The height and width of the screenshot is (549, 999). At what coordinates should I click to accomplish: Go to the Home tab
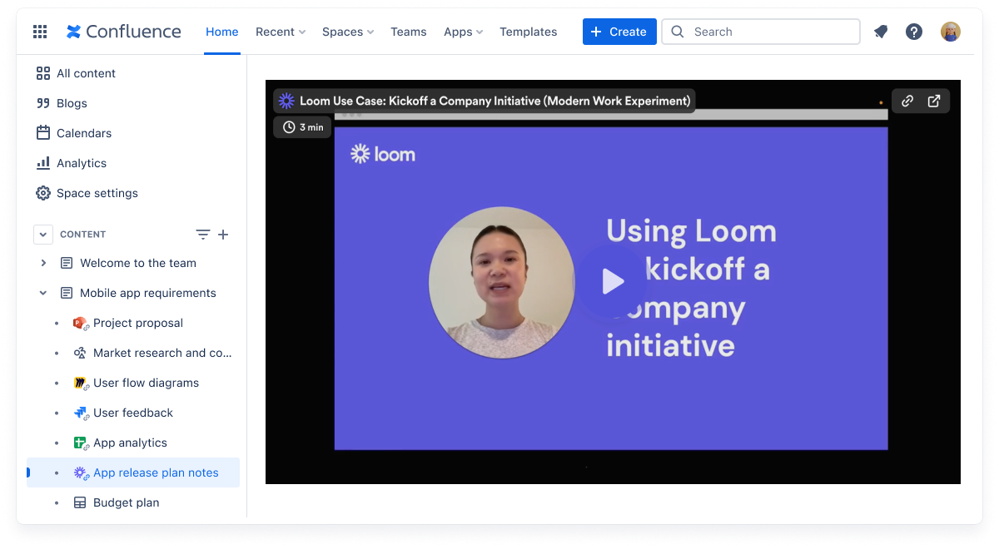coord(222,32)
